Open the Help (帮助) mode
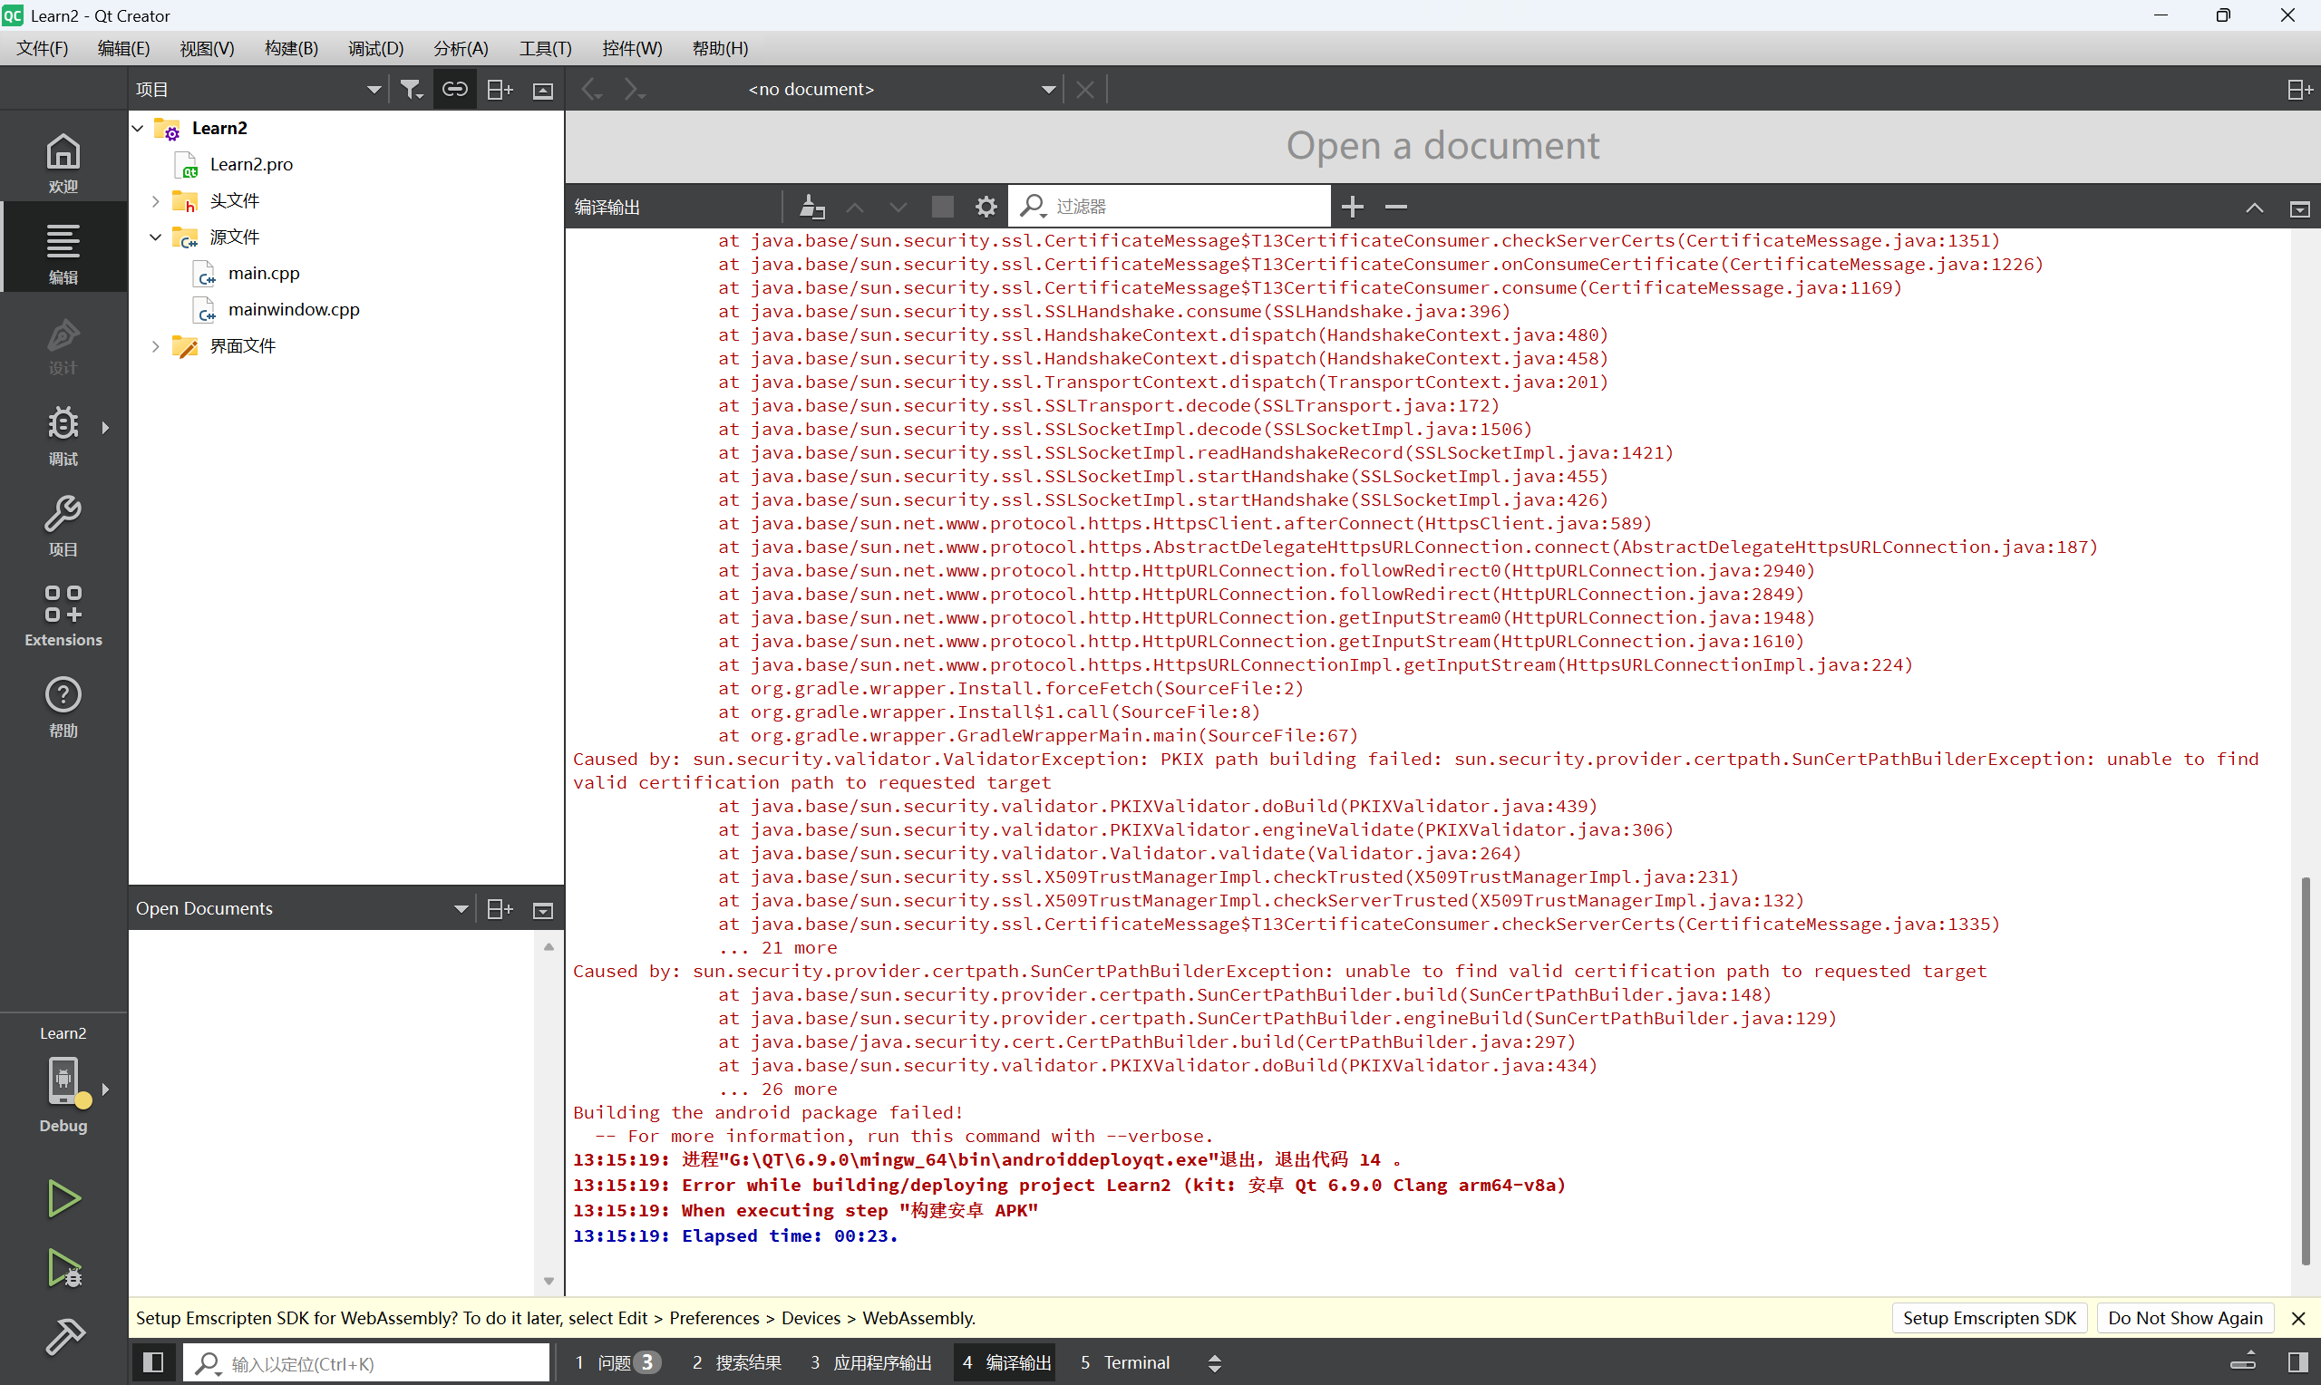This screenshot has width=2321, height=1385. [63, 705]
